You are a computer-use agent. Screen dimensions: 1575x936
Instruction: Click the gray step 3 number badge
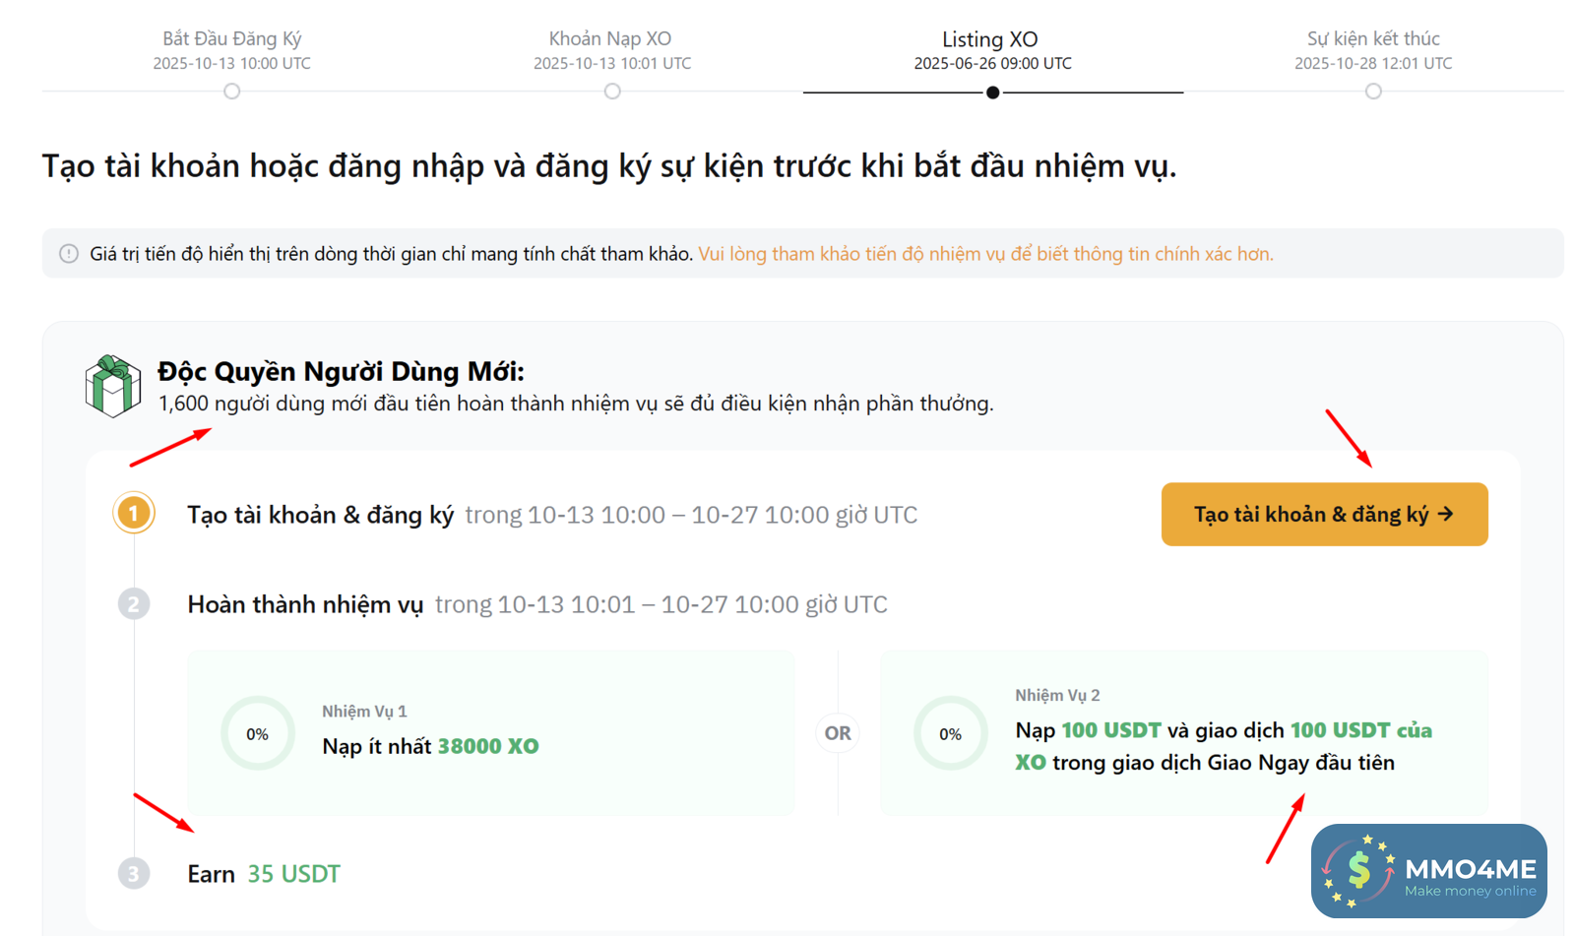pos(134,873)
